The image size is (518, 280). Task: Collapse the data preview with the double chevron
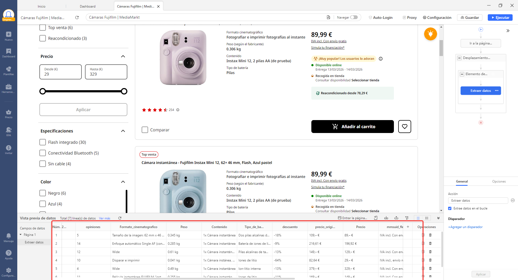pyautogui.click(x=438, y=218)
